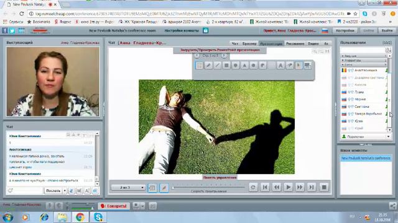This screenshot has height=223, width=398.
Task: Select the large A text tool
Action: pyautogui.click(x=280, y=66)
